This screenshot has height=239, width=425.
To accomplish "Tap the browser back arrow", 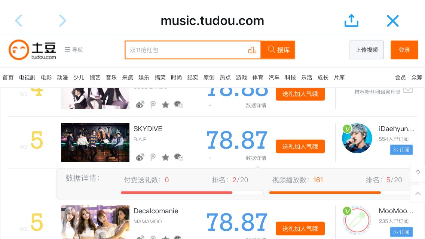I will tap(18, 21).
